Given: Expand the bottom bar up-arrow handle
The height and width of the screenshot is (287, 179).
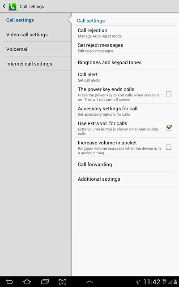Looking at the screenshot, I should point(89,282).
